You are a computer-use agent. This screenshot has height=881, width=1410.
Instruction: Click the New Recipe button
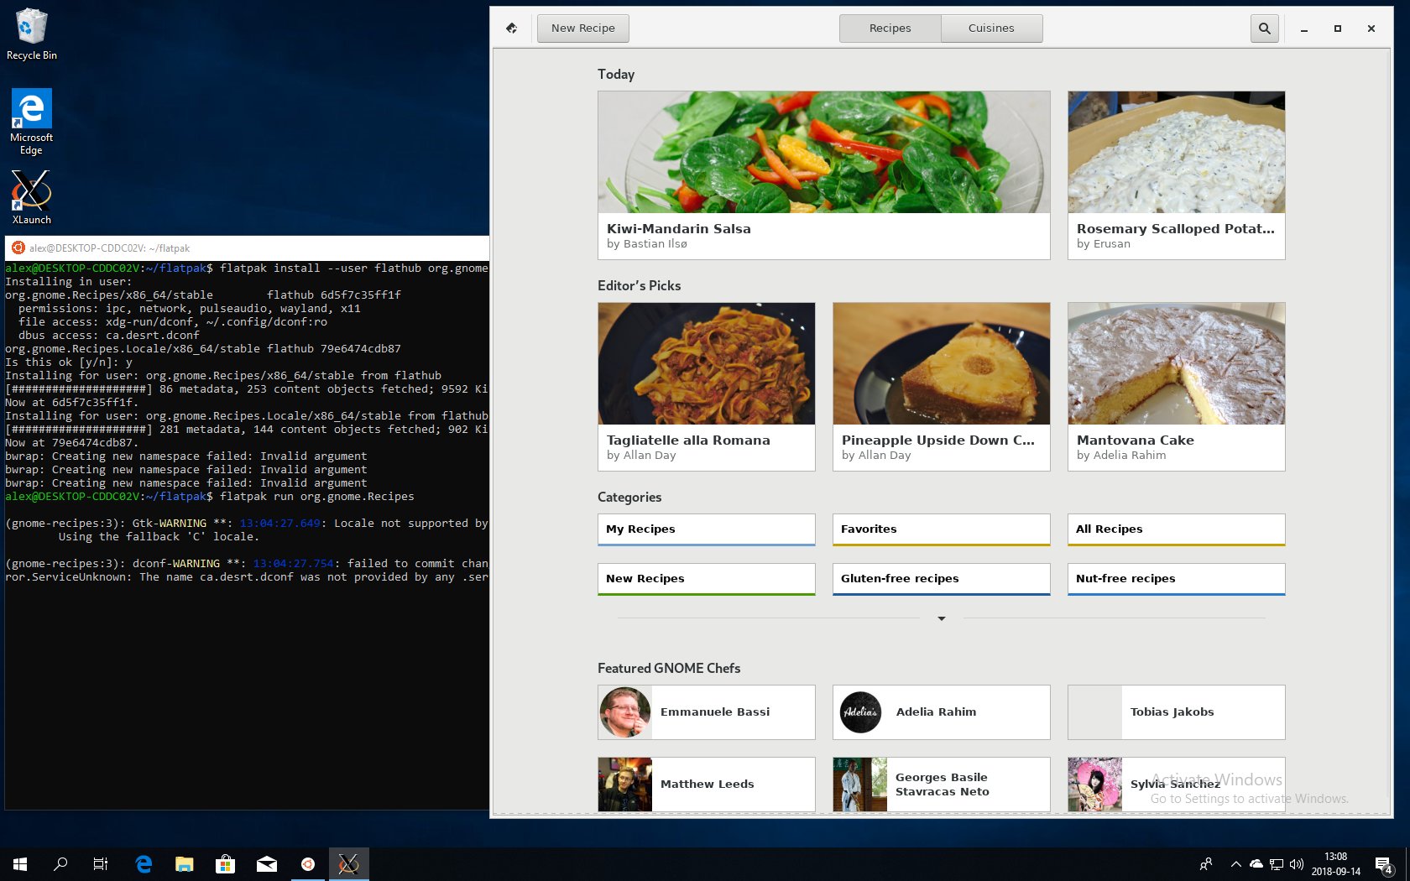pos(582,28)
